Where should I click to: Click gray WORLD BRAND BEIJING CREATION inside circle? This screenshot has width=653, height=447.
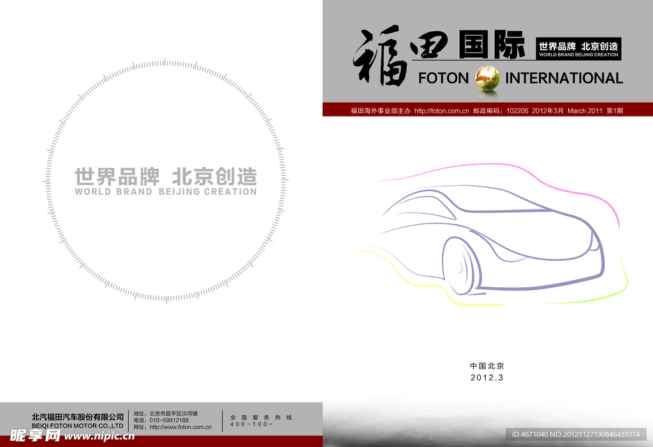[x=166, y=192]
